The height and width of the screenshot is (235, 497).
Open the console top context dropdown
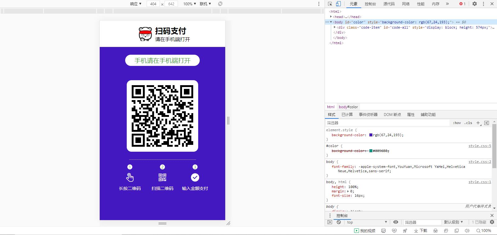367,222
